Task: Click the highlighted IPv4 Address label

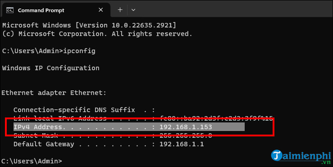Action: tap(38, 127)
